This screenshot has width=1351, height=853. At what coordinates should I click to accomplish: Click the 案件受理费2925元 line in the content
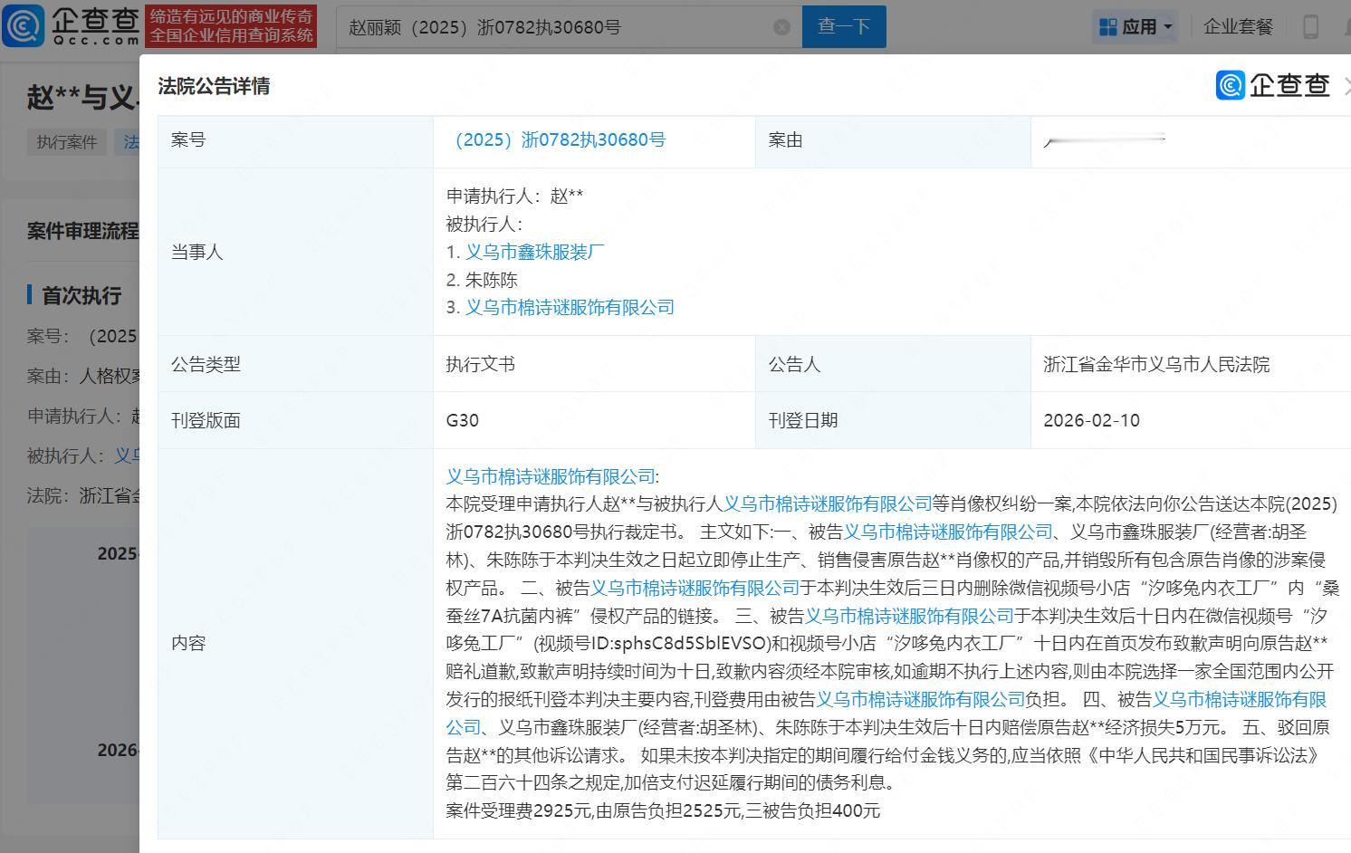tap(663, 810)
